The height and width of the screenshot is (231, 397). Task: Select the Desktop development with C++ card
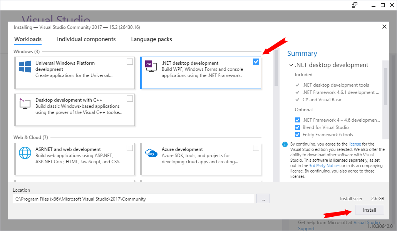tap(74, 110)
